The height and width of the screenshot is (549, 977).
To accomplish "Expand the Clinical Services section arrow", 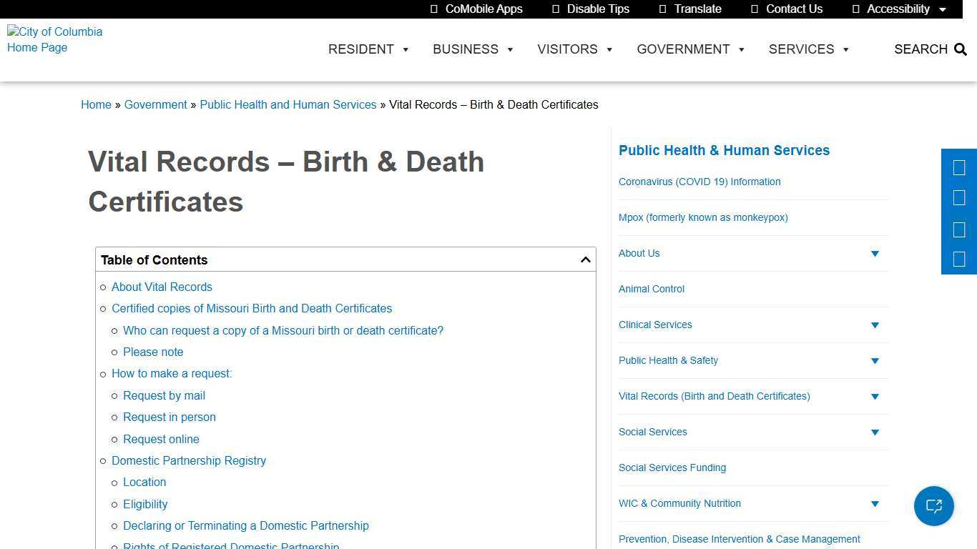I will pos(875,325).
